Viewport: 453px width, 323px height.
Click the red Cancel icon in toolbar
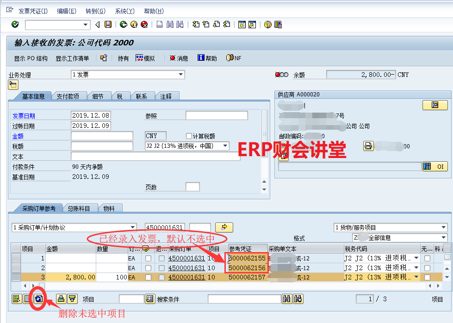pos(144,25)
